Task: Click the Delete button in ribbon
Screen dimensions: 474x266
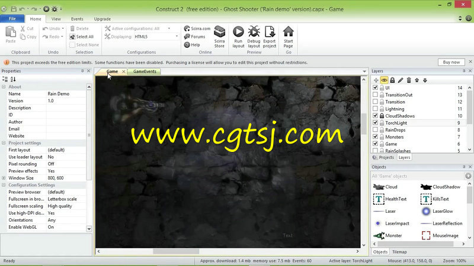Action: pyautogui.click(x=79, y=28)
